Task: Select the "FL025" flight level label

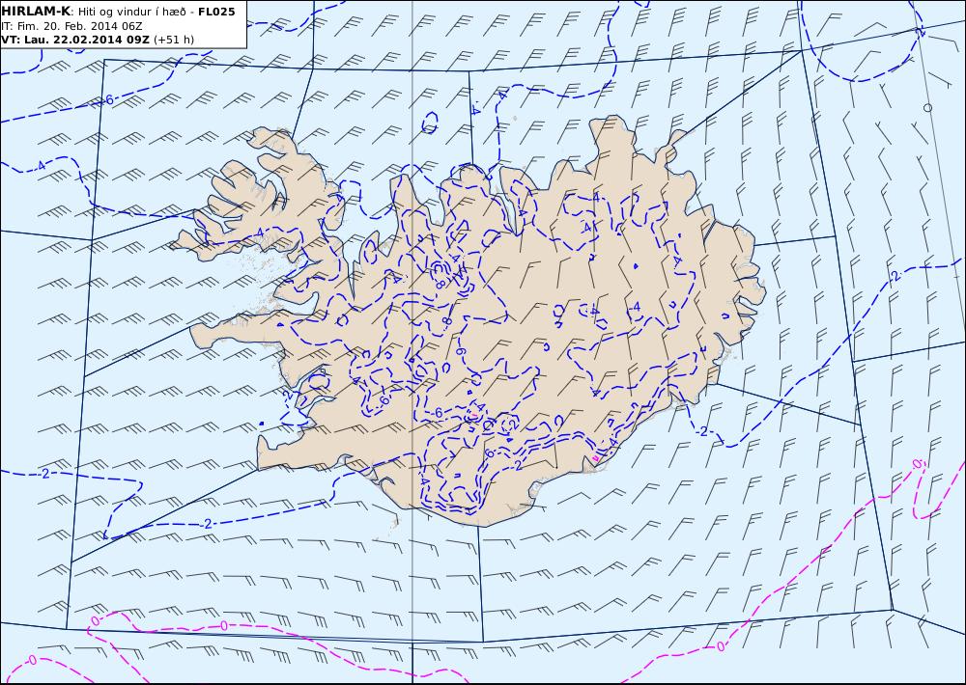Action: pyautogui.click(x=216, y=11)
